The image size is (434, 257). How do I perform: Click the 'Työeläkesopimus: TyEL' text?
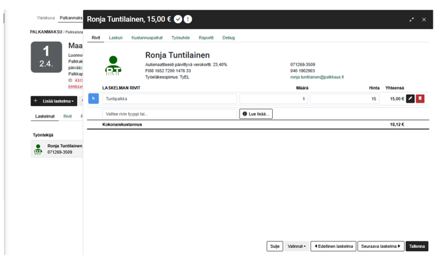[x=167, y=77]
